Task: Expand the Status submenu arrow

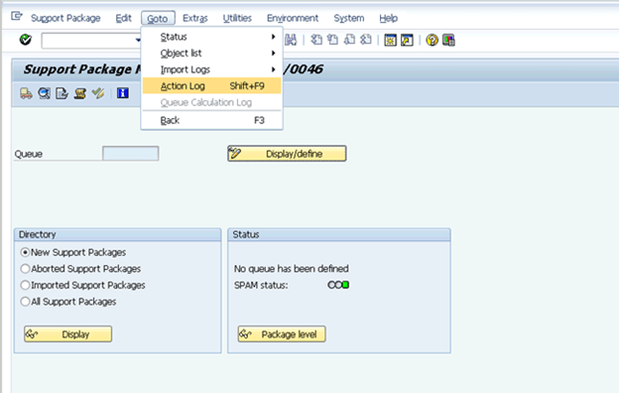Action: (273, 37)
